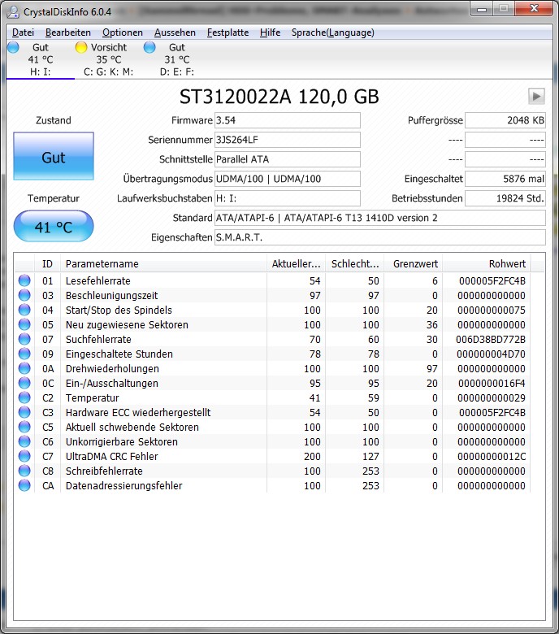Click the Rohwert column header
Image resolution: width=559 pixels, height=634 pixels.
(x=487, y=263)
